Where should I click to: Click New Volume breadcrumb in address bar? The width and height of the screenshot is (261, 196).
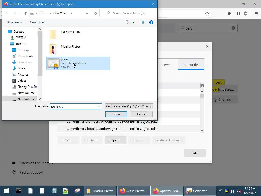pyautogui.click(x=61, y=13)
